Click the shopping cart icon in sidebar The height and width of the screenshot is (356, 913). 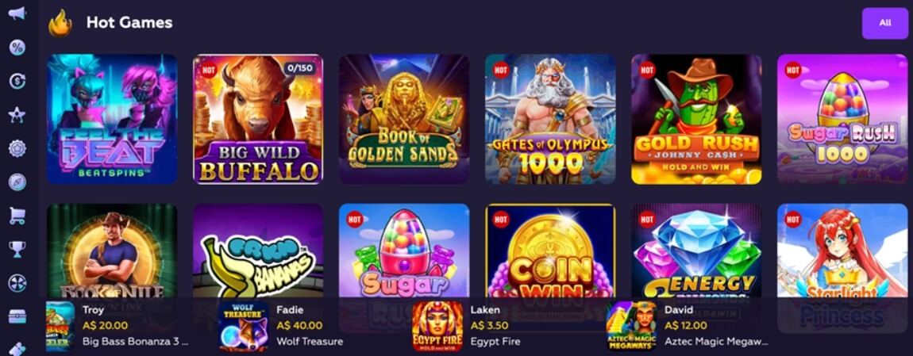[17, 216]
